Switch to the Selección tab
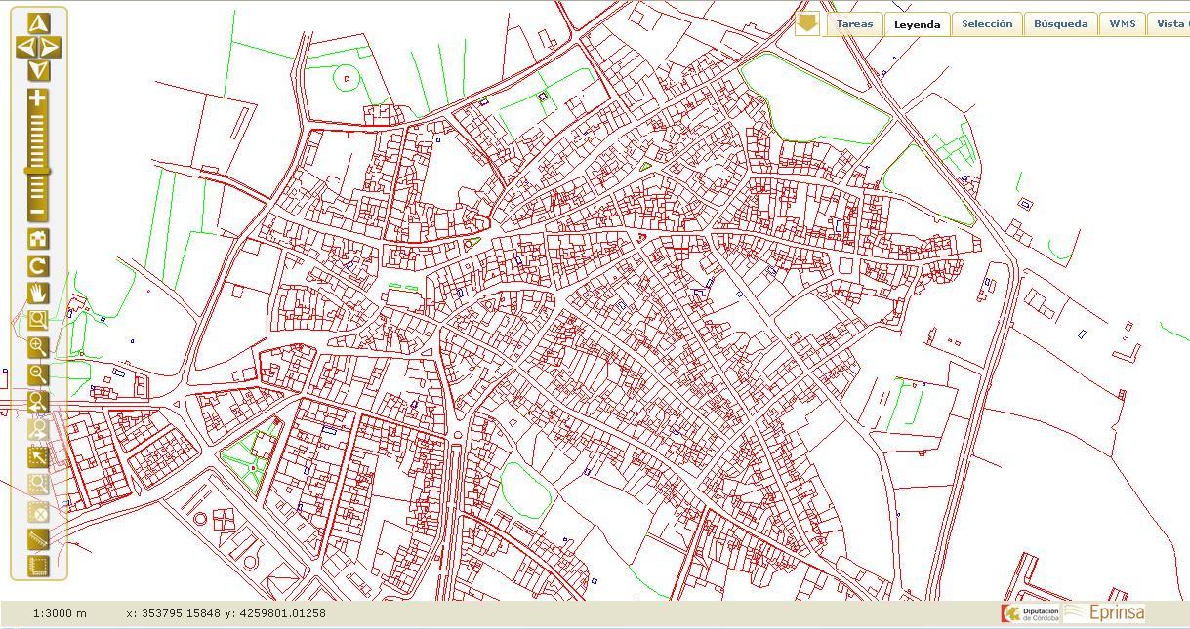1190x629 pixels. pyautogui.click(x=986, y=23)
